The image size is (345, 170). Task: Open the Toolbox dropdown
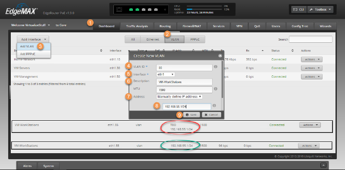coord(320,9)
